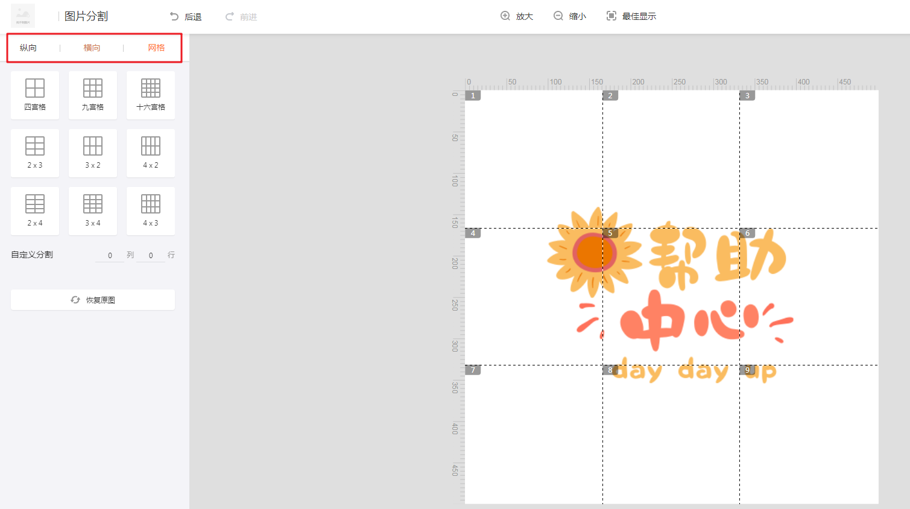This screenshot has height=509, width=910.
Task: Select the 十六宫格 grid preset
Action: [x=151, y=95]
